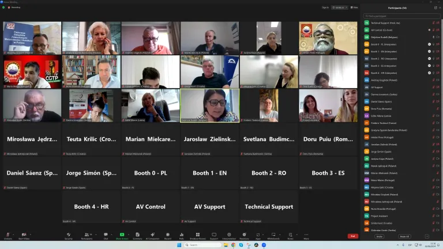Click the Zoom icon in the taskbar
The width and height of the screenshot is (443, 249).
pyautogui.click(x=264, y=245)
